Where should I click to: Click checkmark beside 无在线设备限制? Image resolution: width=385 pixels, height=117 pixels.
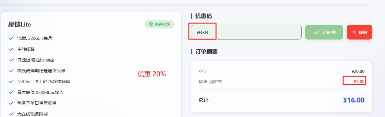[11, 114]
